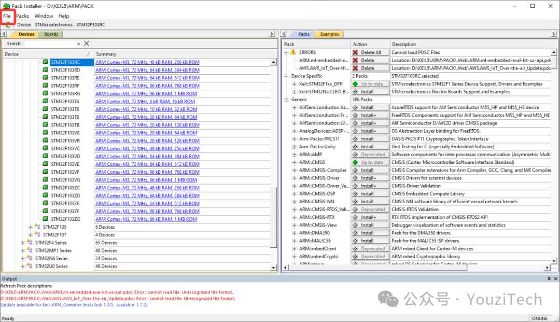This screenshot has width=560, height=322.
Task: Click Install+ for ARM::CMSIS-Driver
Action: [370, 178]
